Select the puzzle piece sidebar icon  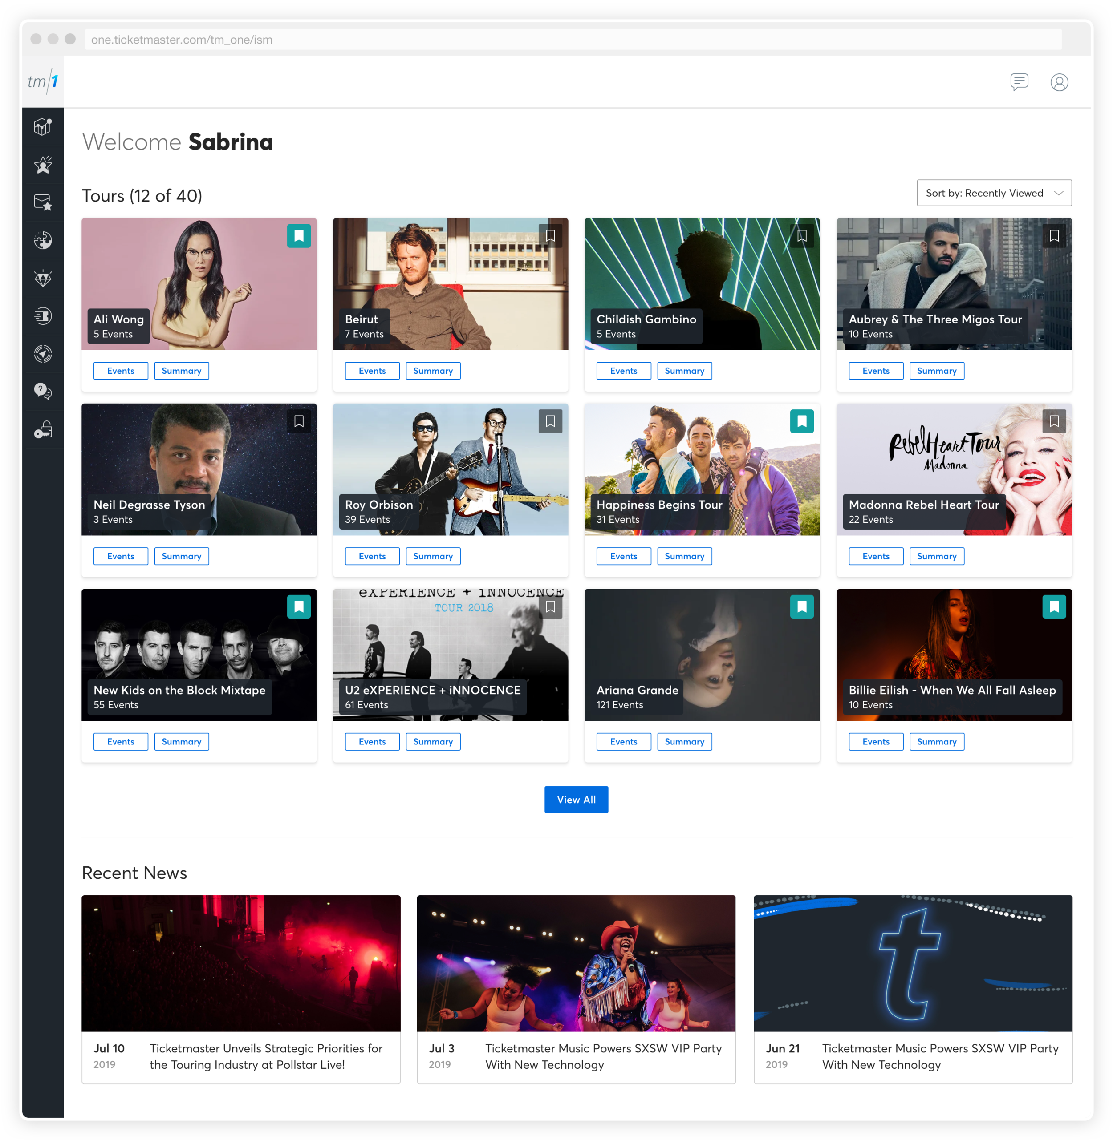(43, 240)
